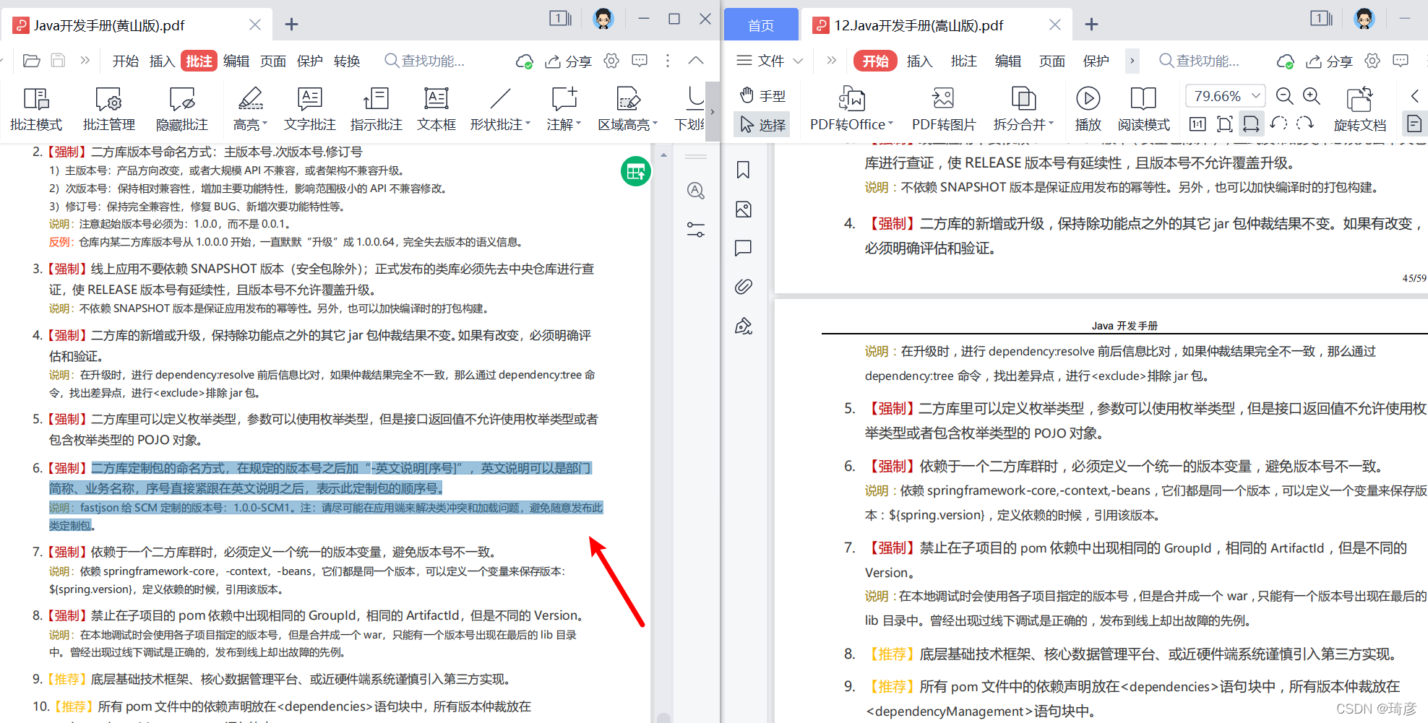Toggle 隐藏批注 to hide annotations

[x=181, y=109]
